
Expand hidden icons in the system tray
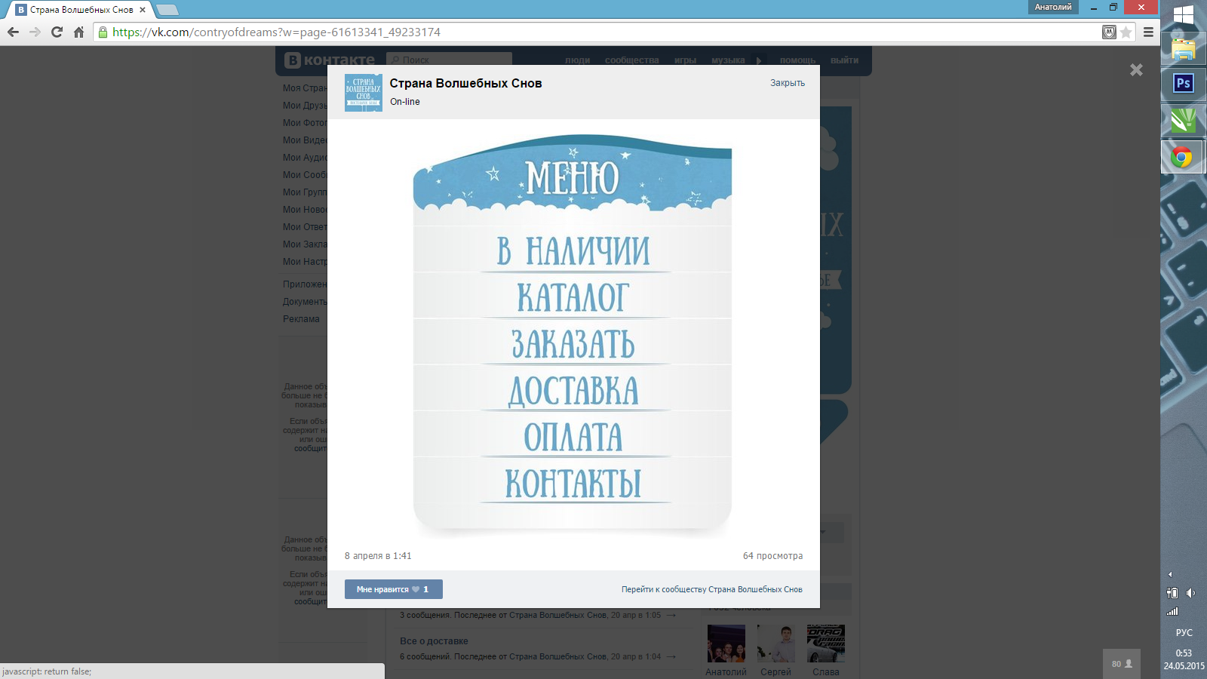(1170, 573)
